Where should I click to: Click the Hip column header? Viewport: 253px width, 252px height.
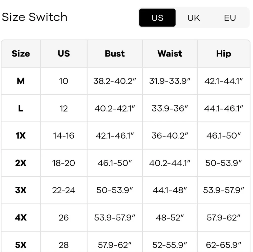tap(224, 54)
